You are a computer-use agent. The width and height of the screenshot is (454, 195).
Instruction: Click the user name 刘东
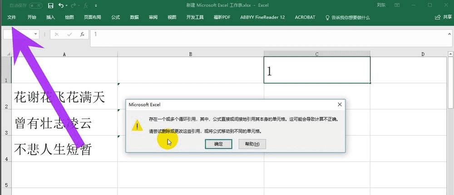[x=381, y=5]
